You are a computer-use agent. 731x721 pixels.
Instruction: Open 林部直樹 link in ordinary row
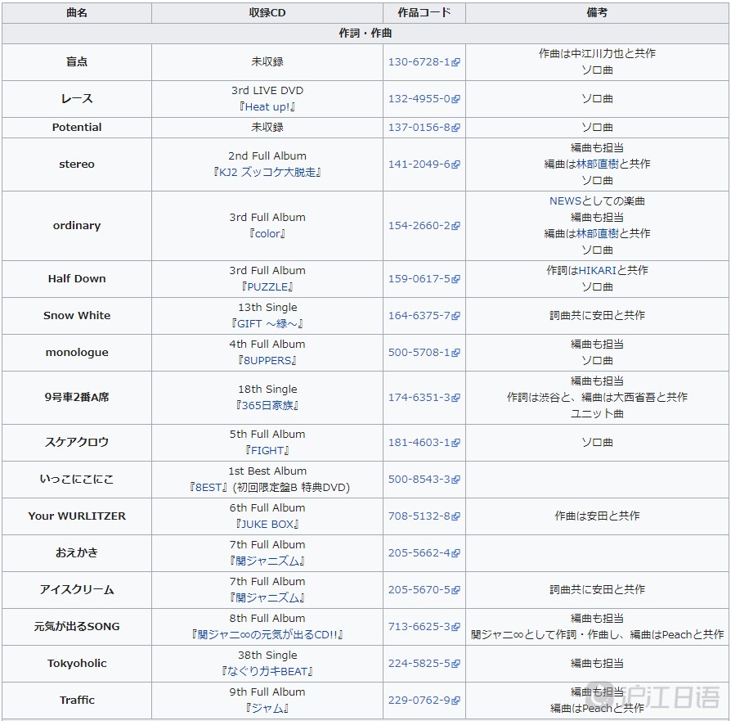coord(597,233)
